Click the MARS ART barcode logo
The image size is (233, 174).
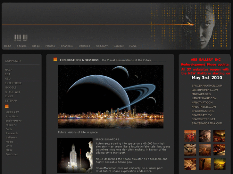pos(21,38)
